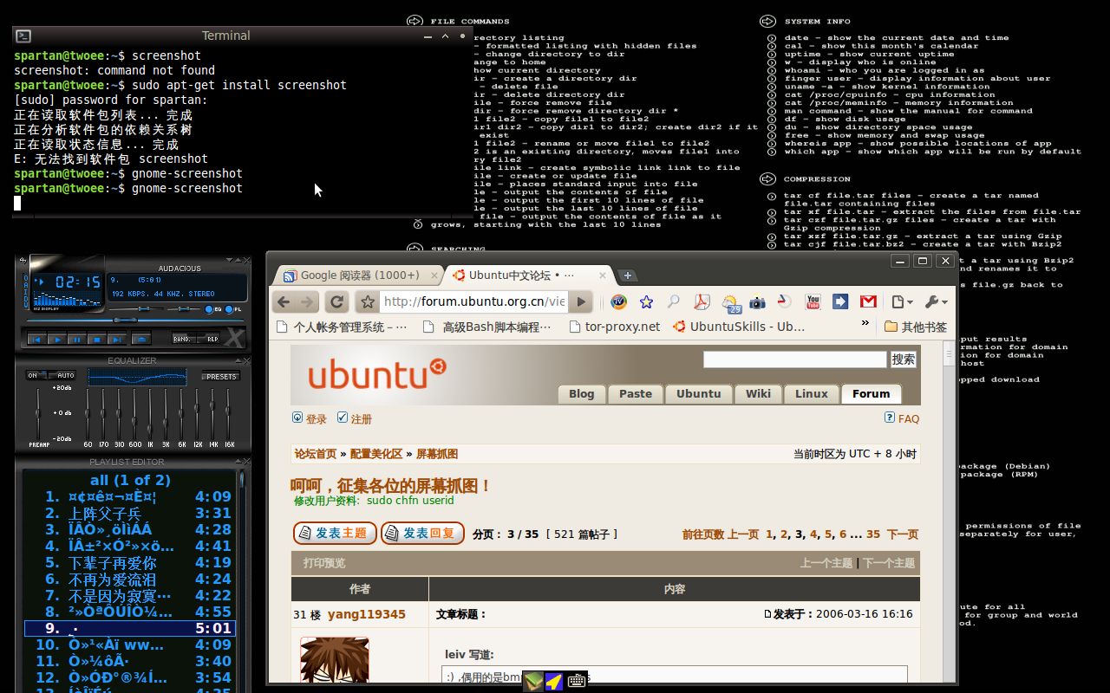The image size is (1110, 693).
Task: Expand hidden bookmarks overflow chevron
Action: coord(865,322)
